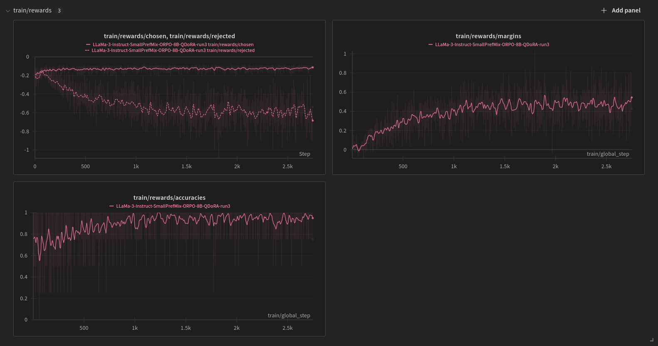This screenshot has height=346, width=658.
Task: Click the resize handle in bottom-right corner
Action: [651, 340]
